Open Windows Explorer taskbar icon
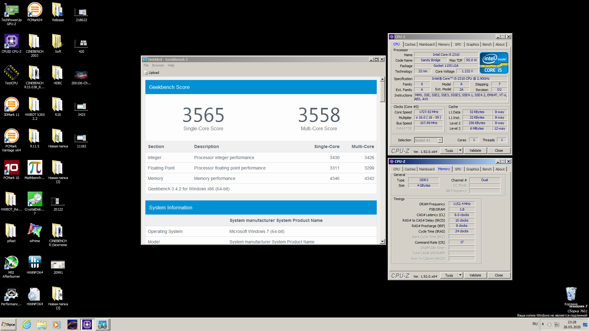 click(x=41, y=325)
